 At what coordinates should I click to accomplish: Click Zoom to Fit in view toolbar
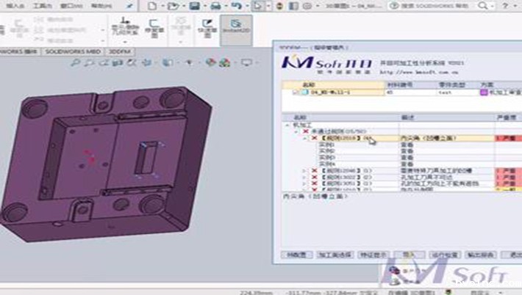(x=76, y=62)
